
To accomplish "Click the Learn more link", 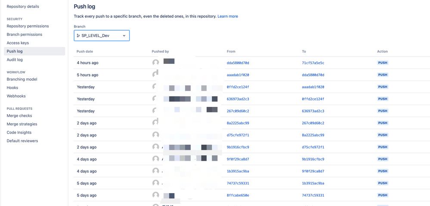I will (x=228, y=16).
